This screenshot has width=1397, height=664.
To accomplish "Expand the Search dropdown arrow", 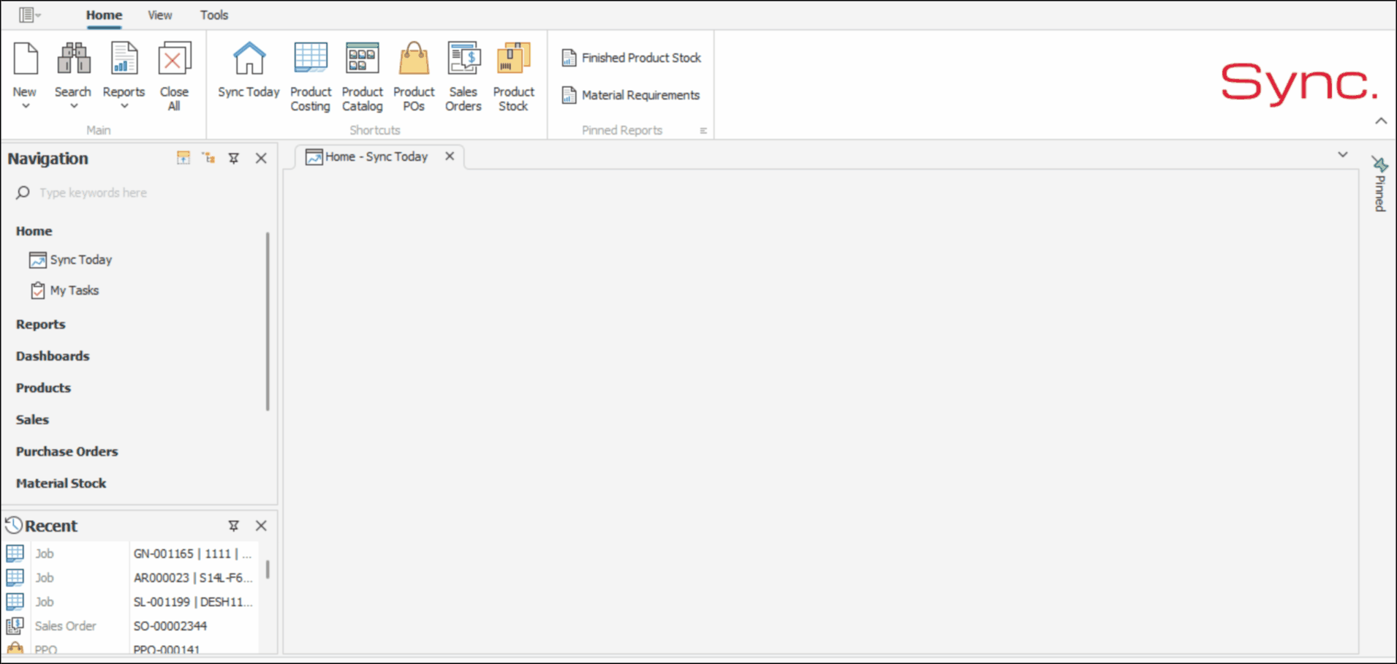I will (73, 107).
